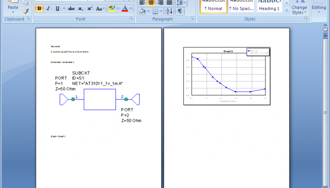Toggle bold formatting
This screenshot has height=188, width=330.
click(40, 8)
